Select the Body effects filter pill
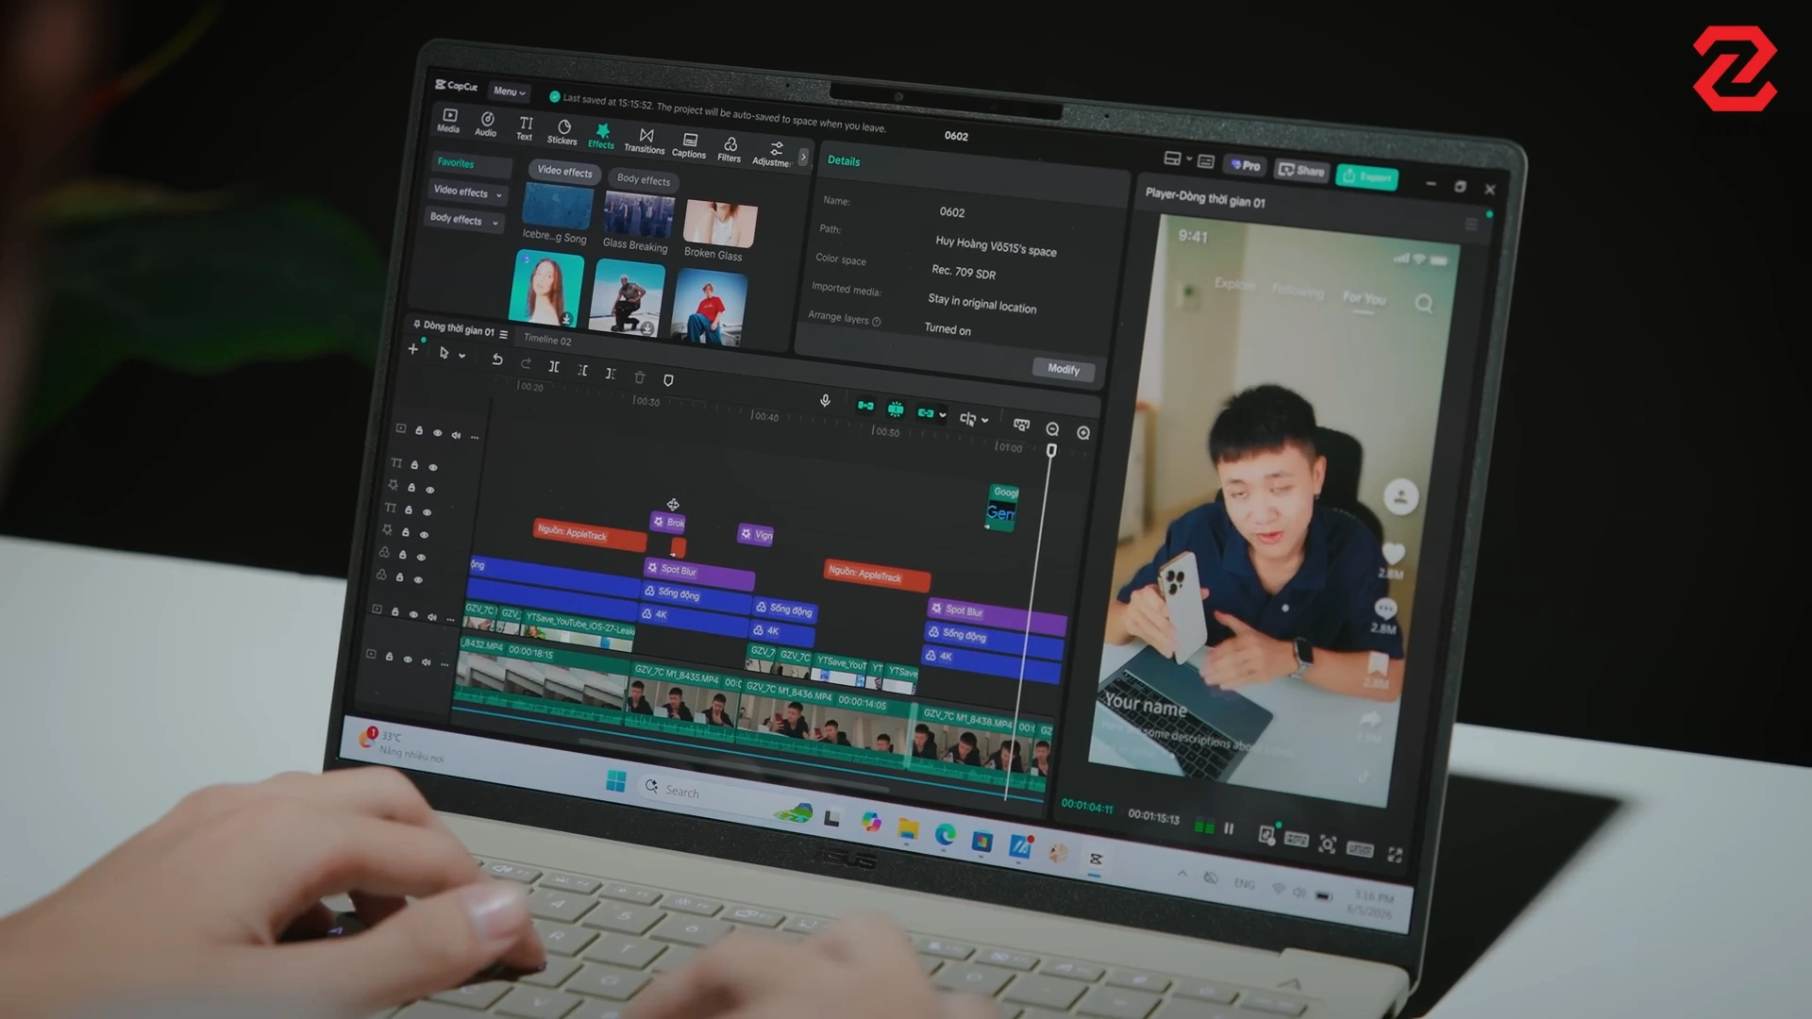The image size is (1812, 1019). click(644, 179)
